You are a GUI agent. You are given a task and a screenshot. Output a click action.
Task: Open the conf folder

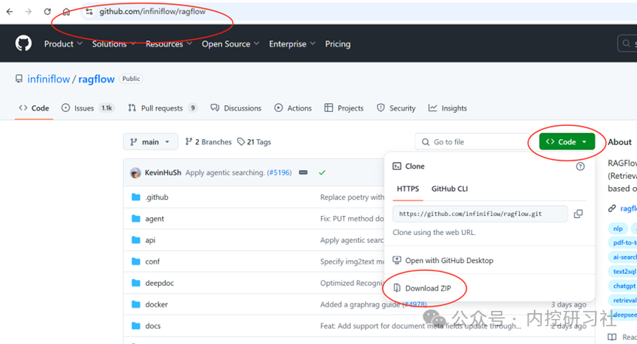[152, 261]
